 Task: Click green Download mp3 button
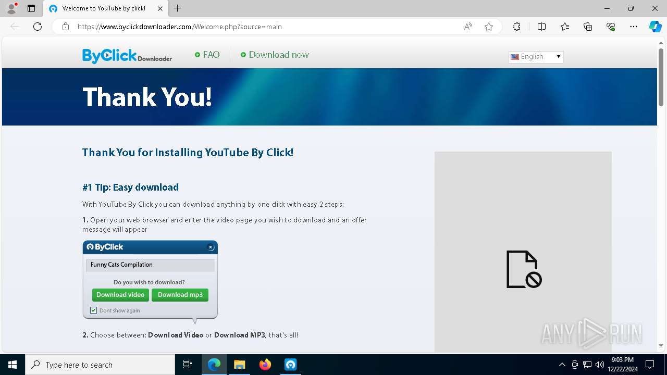click(180, 295)
